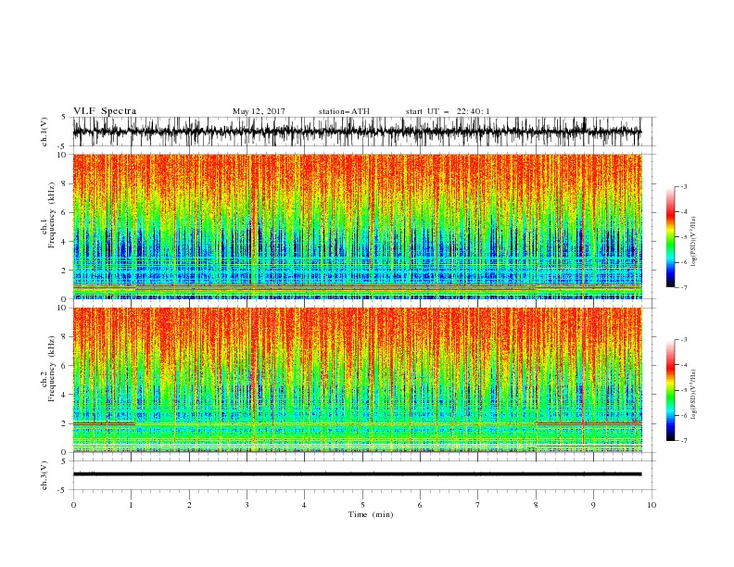Click the "-3" tick on ch.1 color bar
Image resolution: width=734 pixels, height=567 pixels.
684,186
